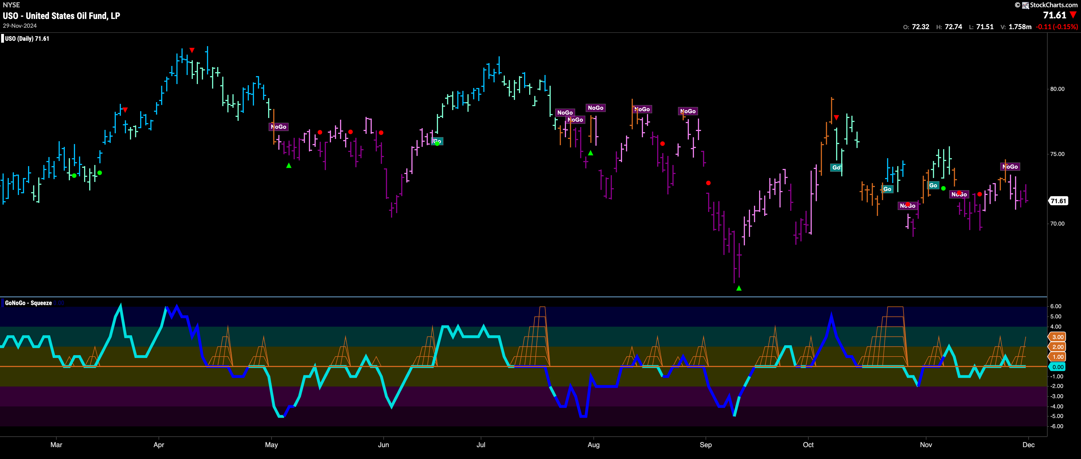The image size is (1081, 459).
Task: Select the NoGo flag in late August
Action: coord(688,111)
